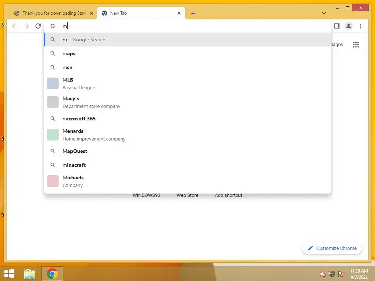
Task: Choose the msn suggestion
Action: 188,67
